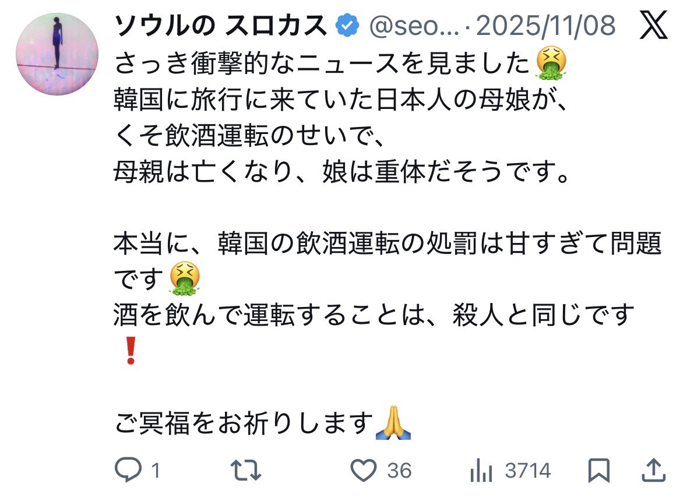Share the post via upload arrow icon
This screenshot has width=687, height=501.
click(654, 470)
